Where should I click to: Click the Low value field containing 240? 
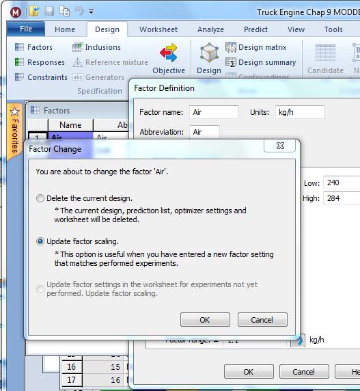tap(342, 183)
